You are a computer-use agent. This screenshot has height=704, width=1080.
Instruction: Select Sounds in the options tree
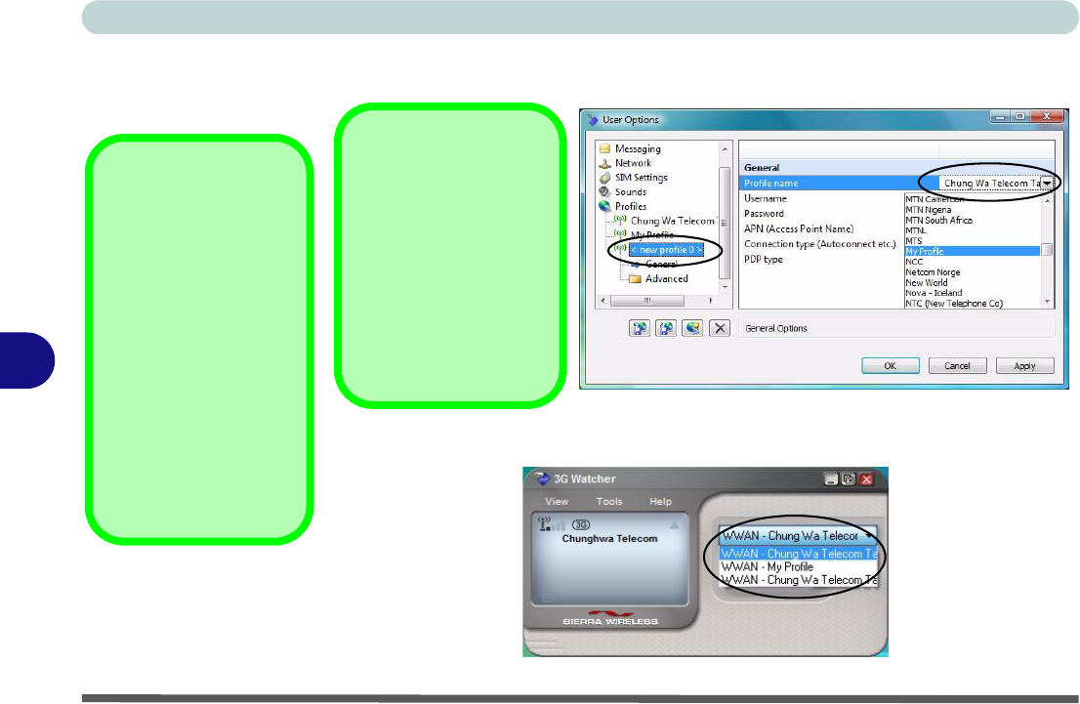[630, 192]
